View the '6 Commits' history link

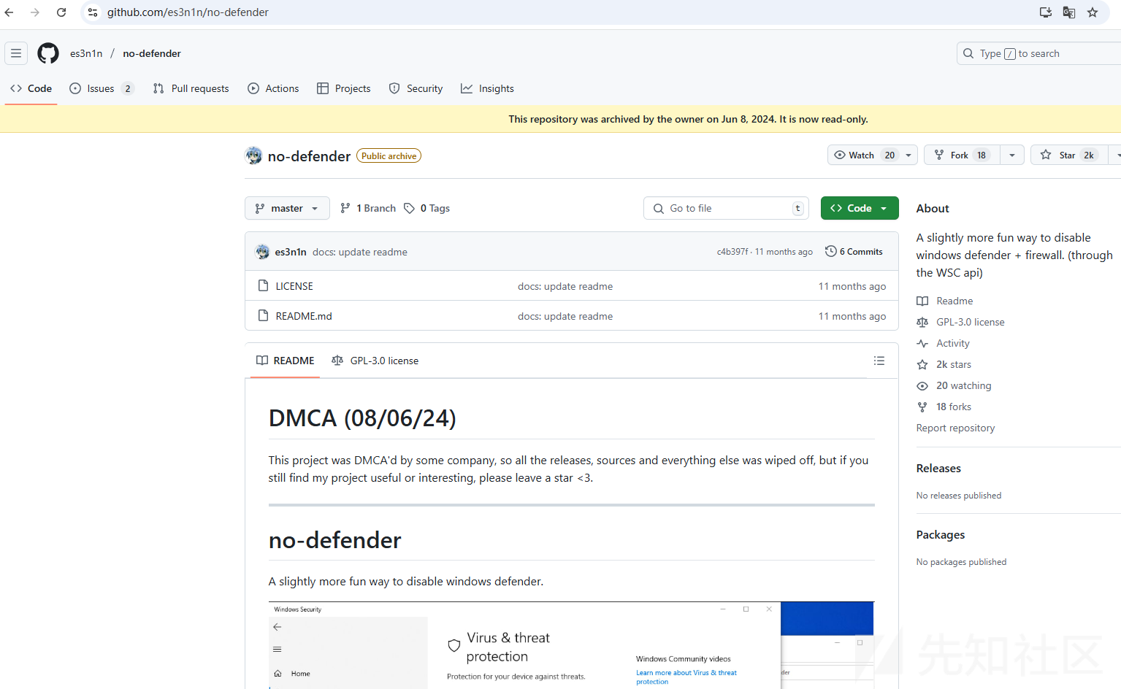(854, 251)
